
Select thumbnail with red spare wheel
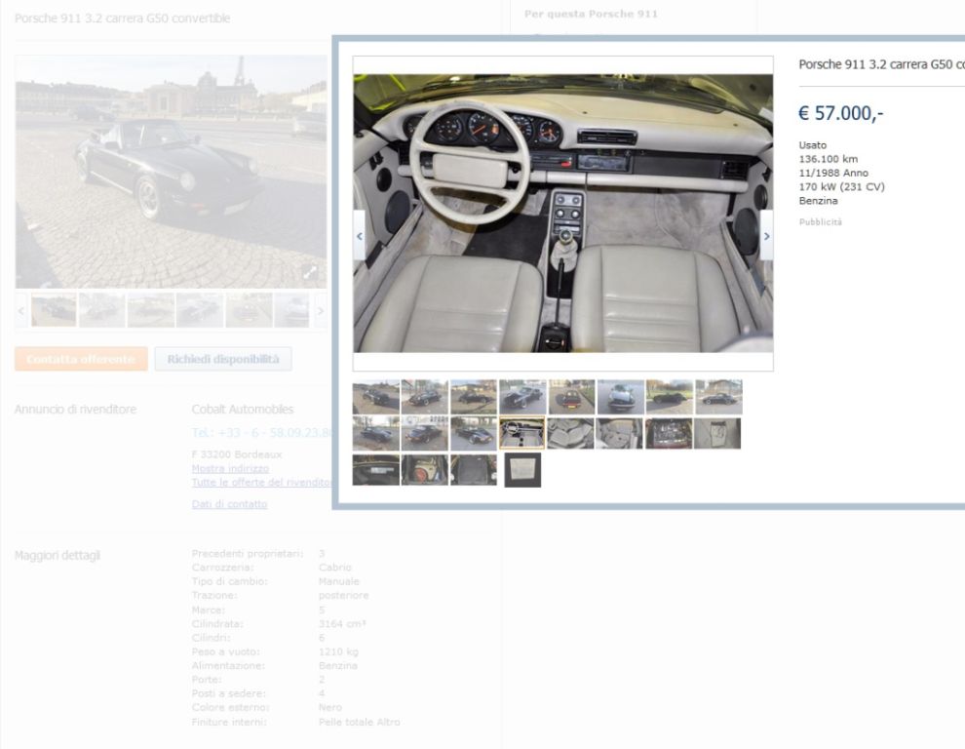click(x=425, y=470)
